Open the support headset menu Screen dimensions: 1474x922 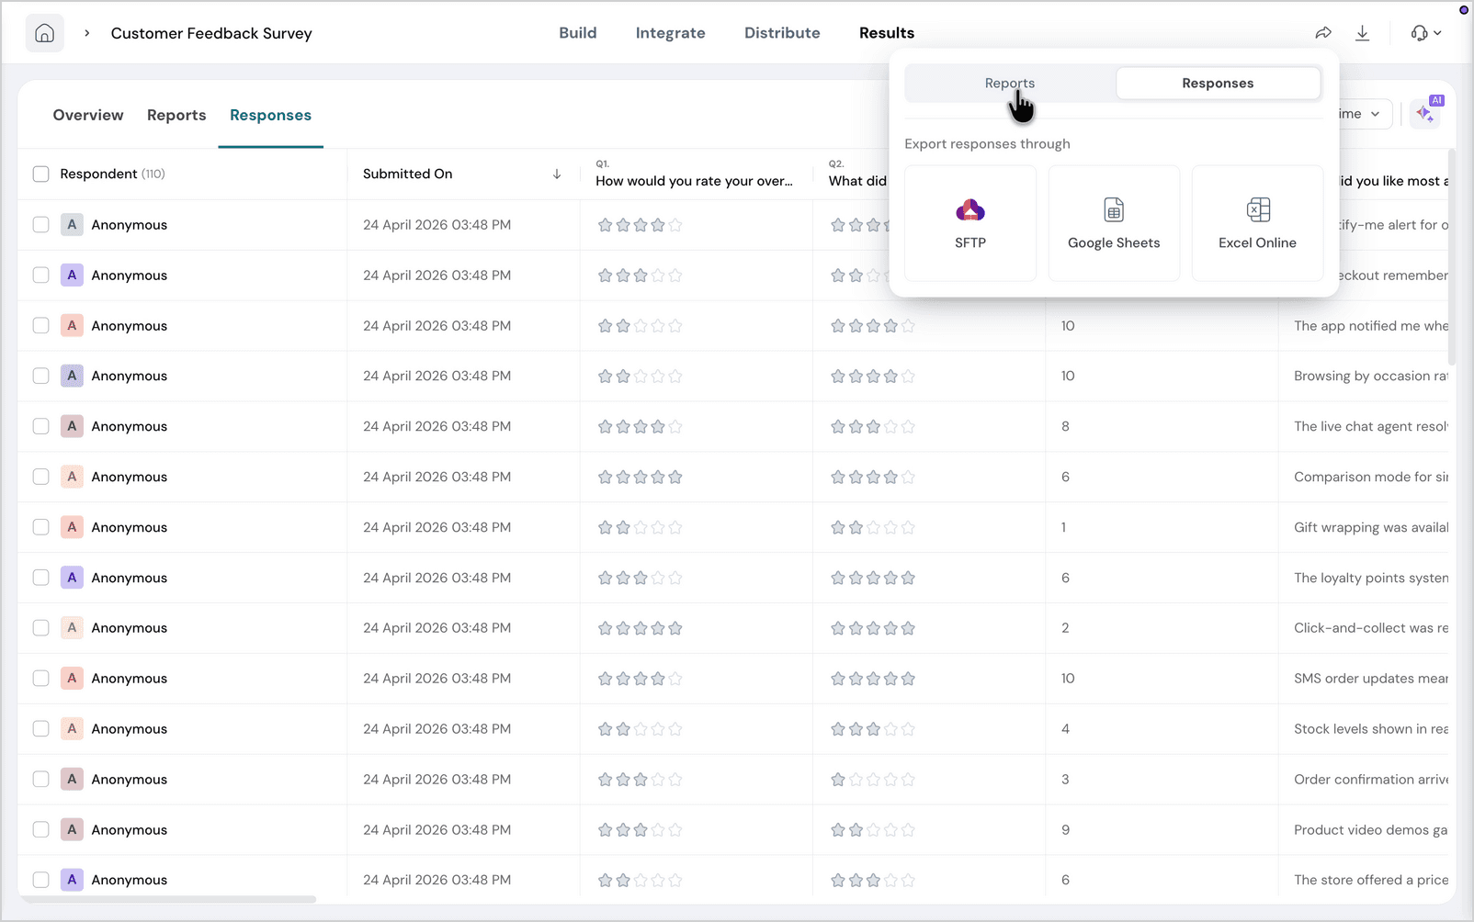(x=1426, y=33)
